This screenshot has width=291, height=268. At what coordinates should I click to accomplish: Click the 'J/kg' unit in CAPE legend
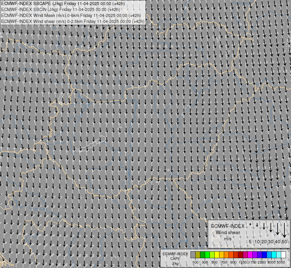tap(175, 264)
